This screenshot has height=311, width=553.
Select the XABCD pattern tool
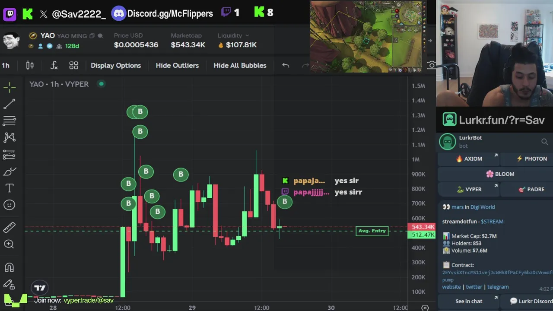[x=10, y=137]
